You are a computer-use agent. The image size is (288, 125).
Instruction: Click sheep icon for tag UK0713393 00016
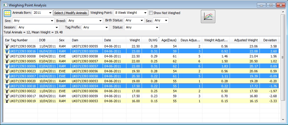click(7, 51)
